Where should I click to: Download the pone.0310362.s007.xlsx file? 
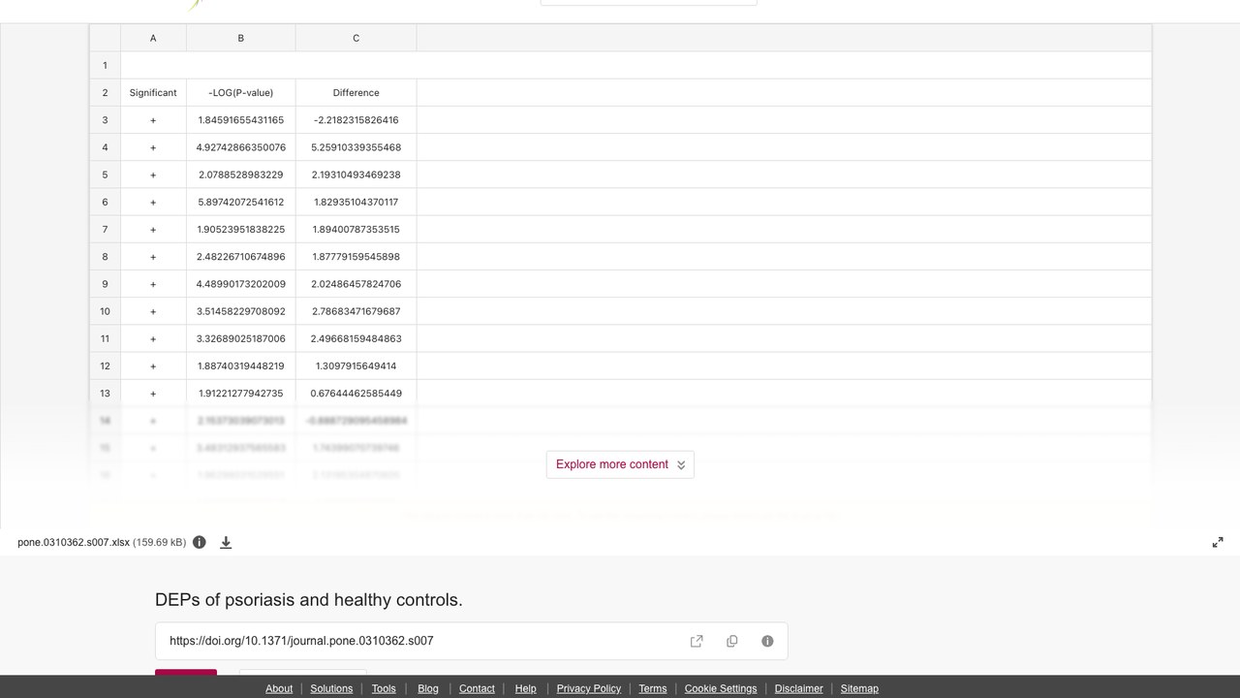click(x=226, y=542)
